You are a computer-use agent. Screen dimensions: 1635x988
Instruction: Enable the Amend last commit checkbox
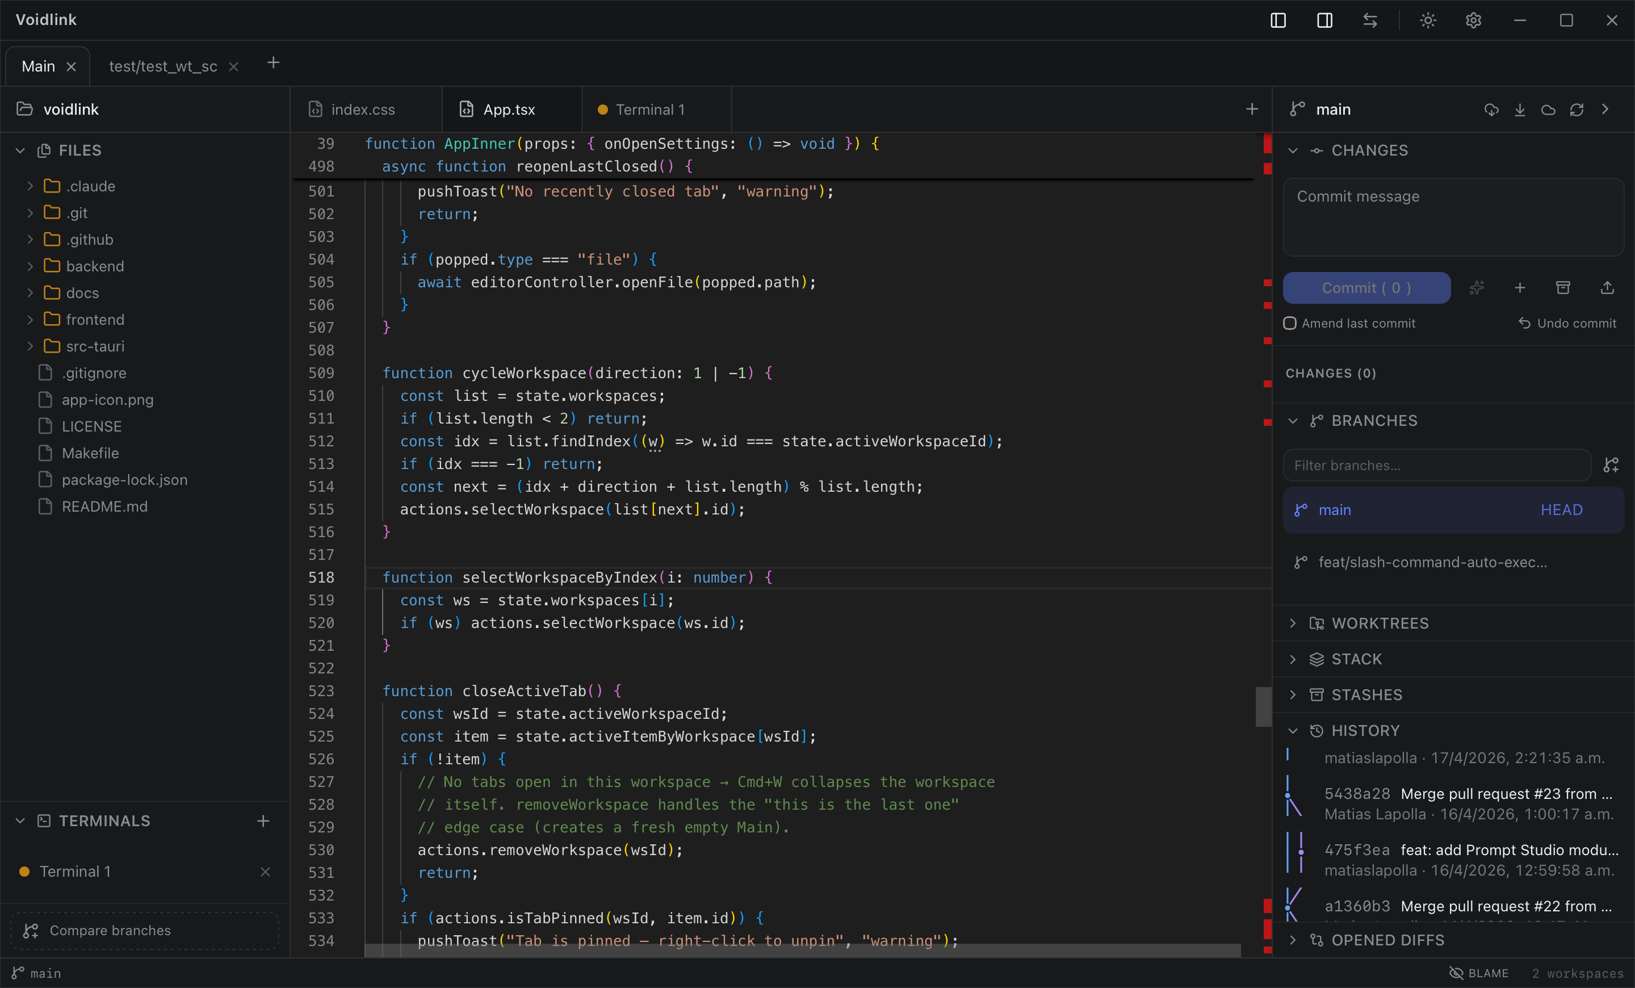[1289, 323]
